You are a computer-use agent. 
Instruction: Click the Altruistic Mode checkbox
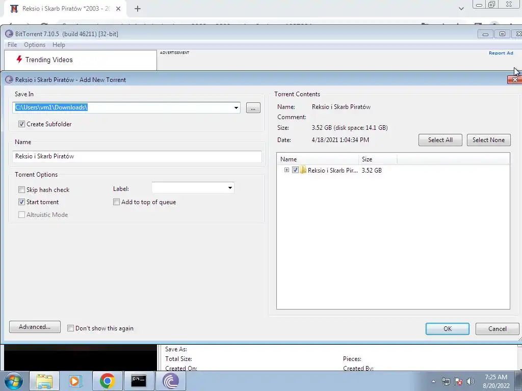click(21, 214)
